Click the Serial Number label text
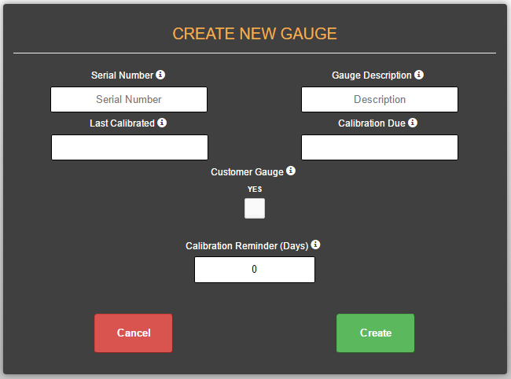This screenshot has height=379, width=511. click(x=122, y=75)
